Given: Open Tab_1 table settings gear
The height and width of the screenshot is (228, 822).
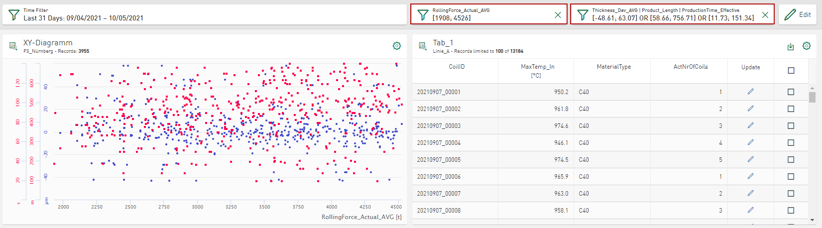Looking at the screenshot, I should (807, 46).
